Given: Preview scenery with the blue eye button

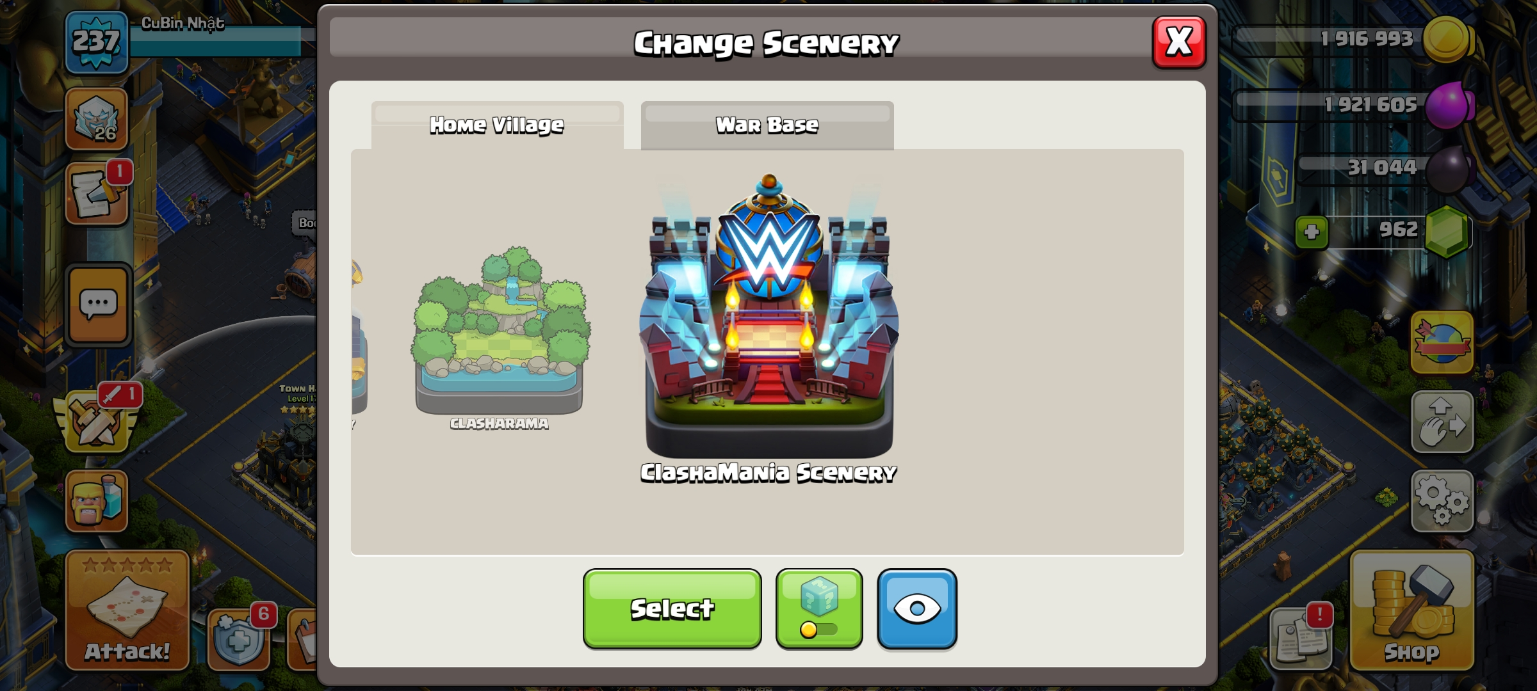Looking at the screenshot, I should pyautogui.click(x=917, y=608).
